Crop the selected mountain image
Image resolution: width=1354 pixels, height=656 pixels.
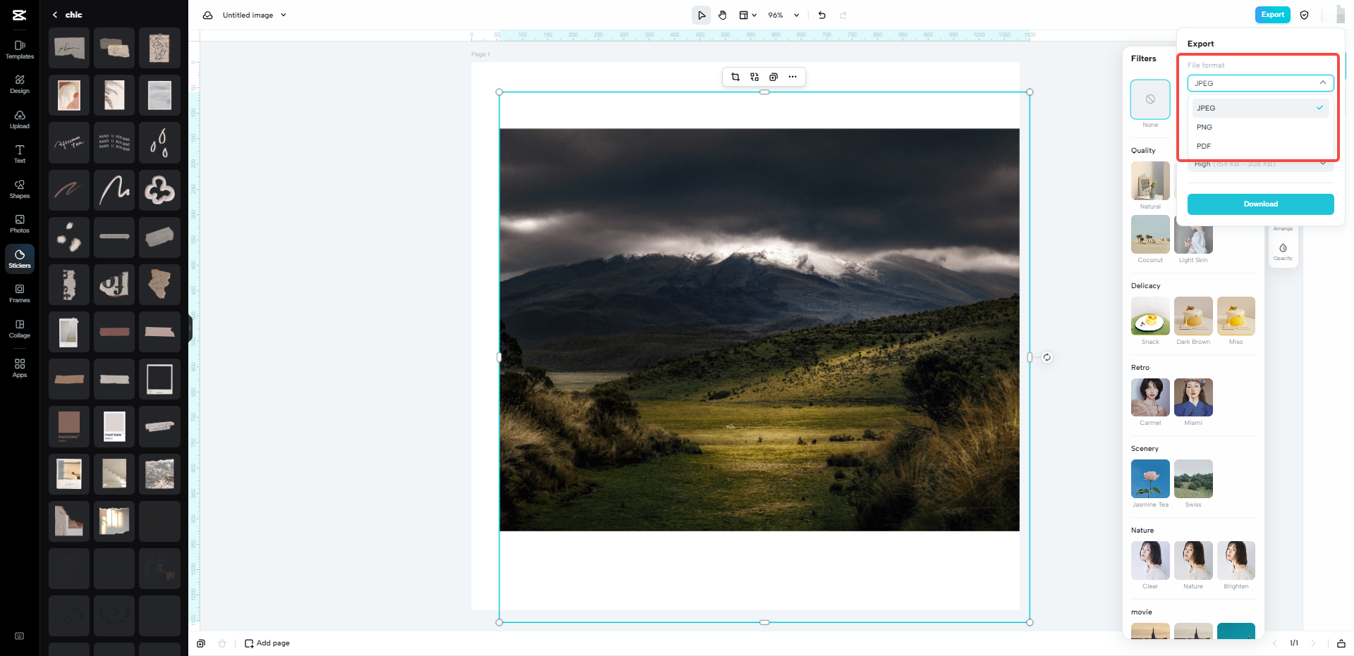735,77
